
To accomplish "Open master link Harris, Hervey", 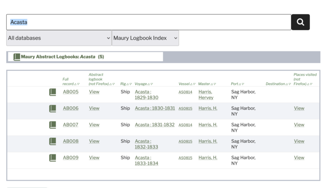I will click(205, 94).
